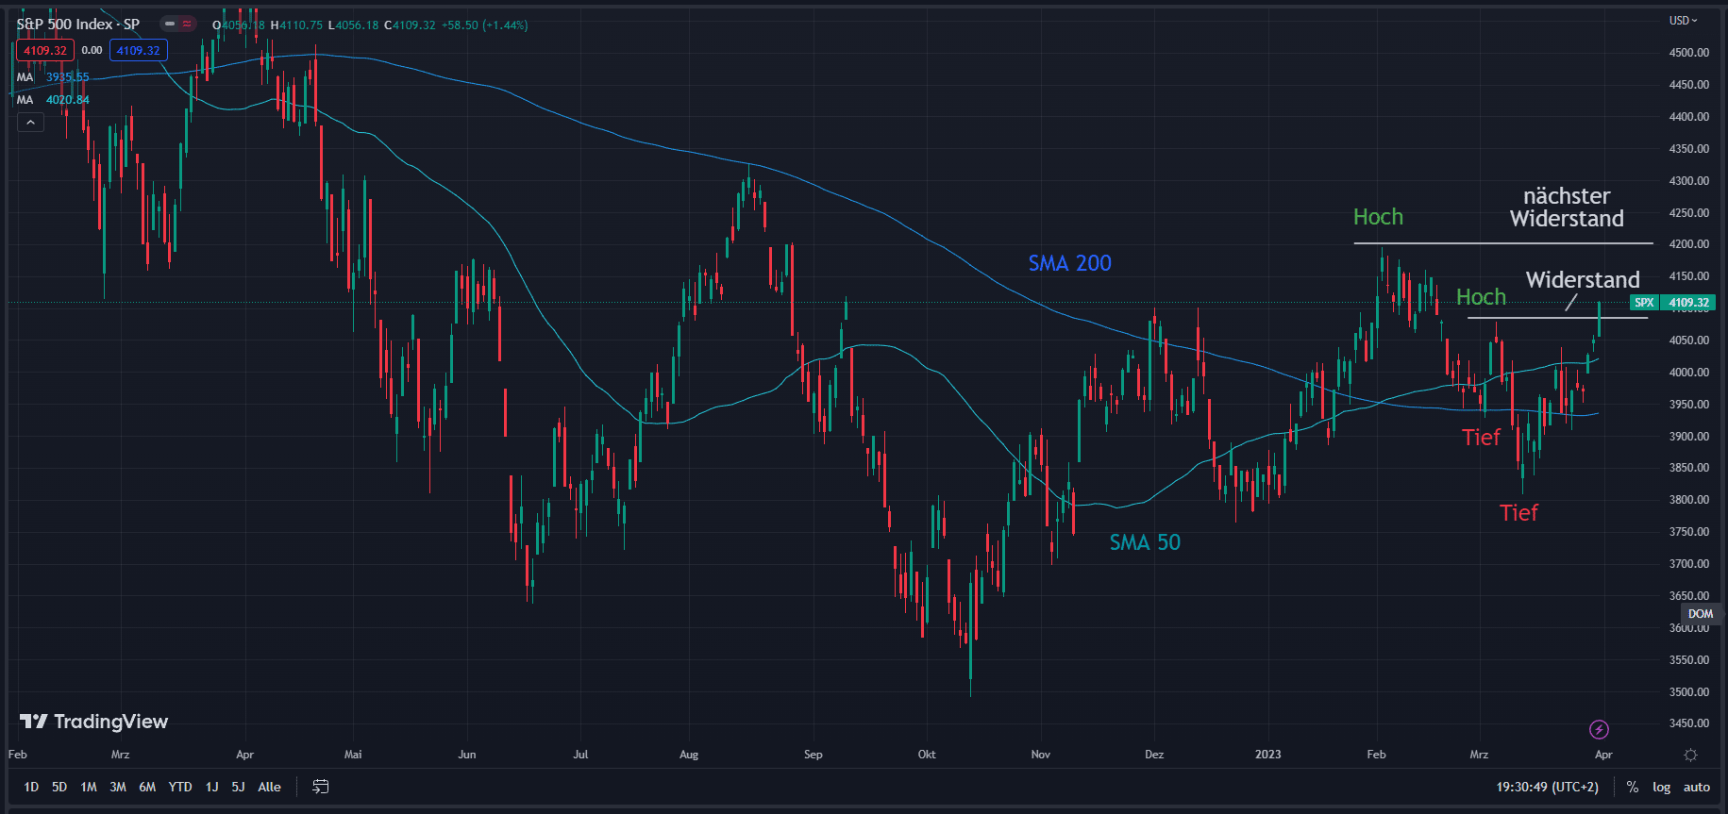Viewport: 1728px width, 814px height.
Task: Open the time zone menu (UTC+2)
Action: click(1548, 787)
